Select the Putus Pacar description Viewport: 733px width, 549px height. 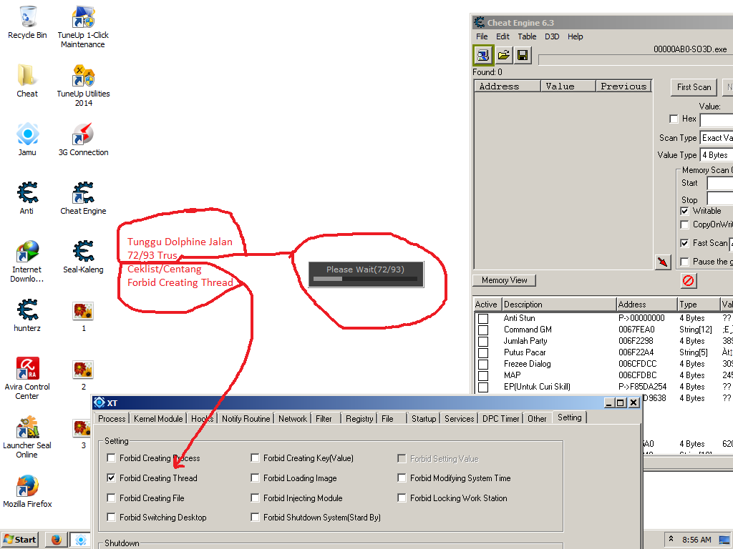525,352
